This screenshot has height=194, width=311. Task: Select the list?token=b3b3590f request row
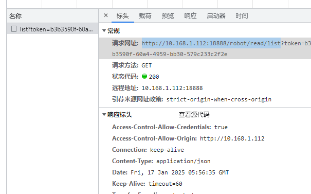pyautogui.click(x=53, y=29)
